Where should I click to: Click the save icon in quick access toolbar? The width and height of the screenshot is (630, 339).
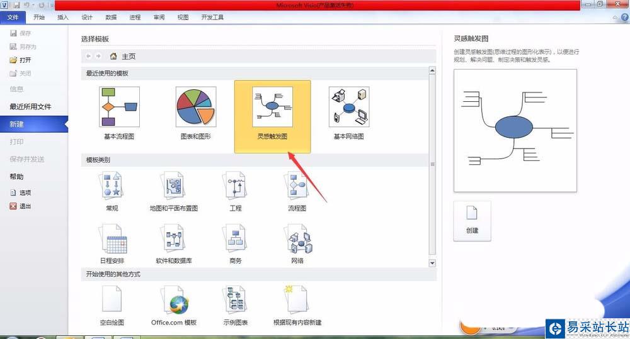(16, 5)
